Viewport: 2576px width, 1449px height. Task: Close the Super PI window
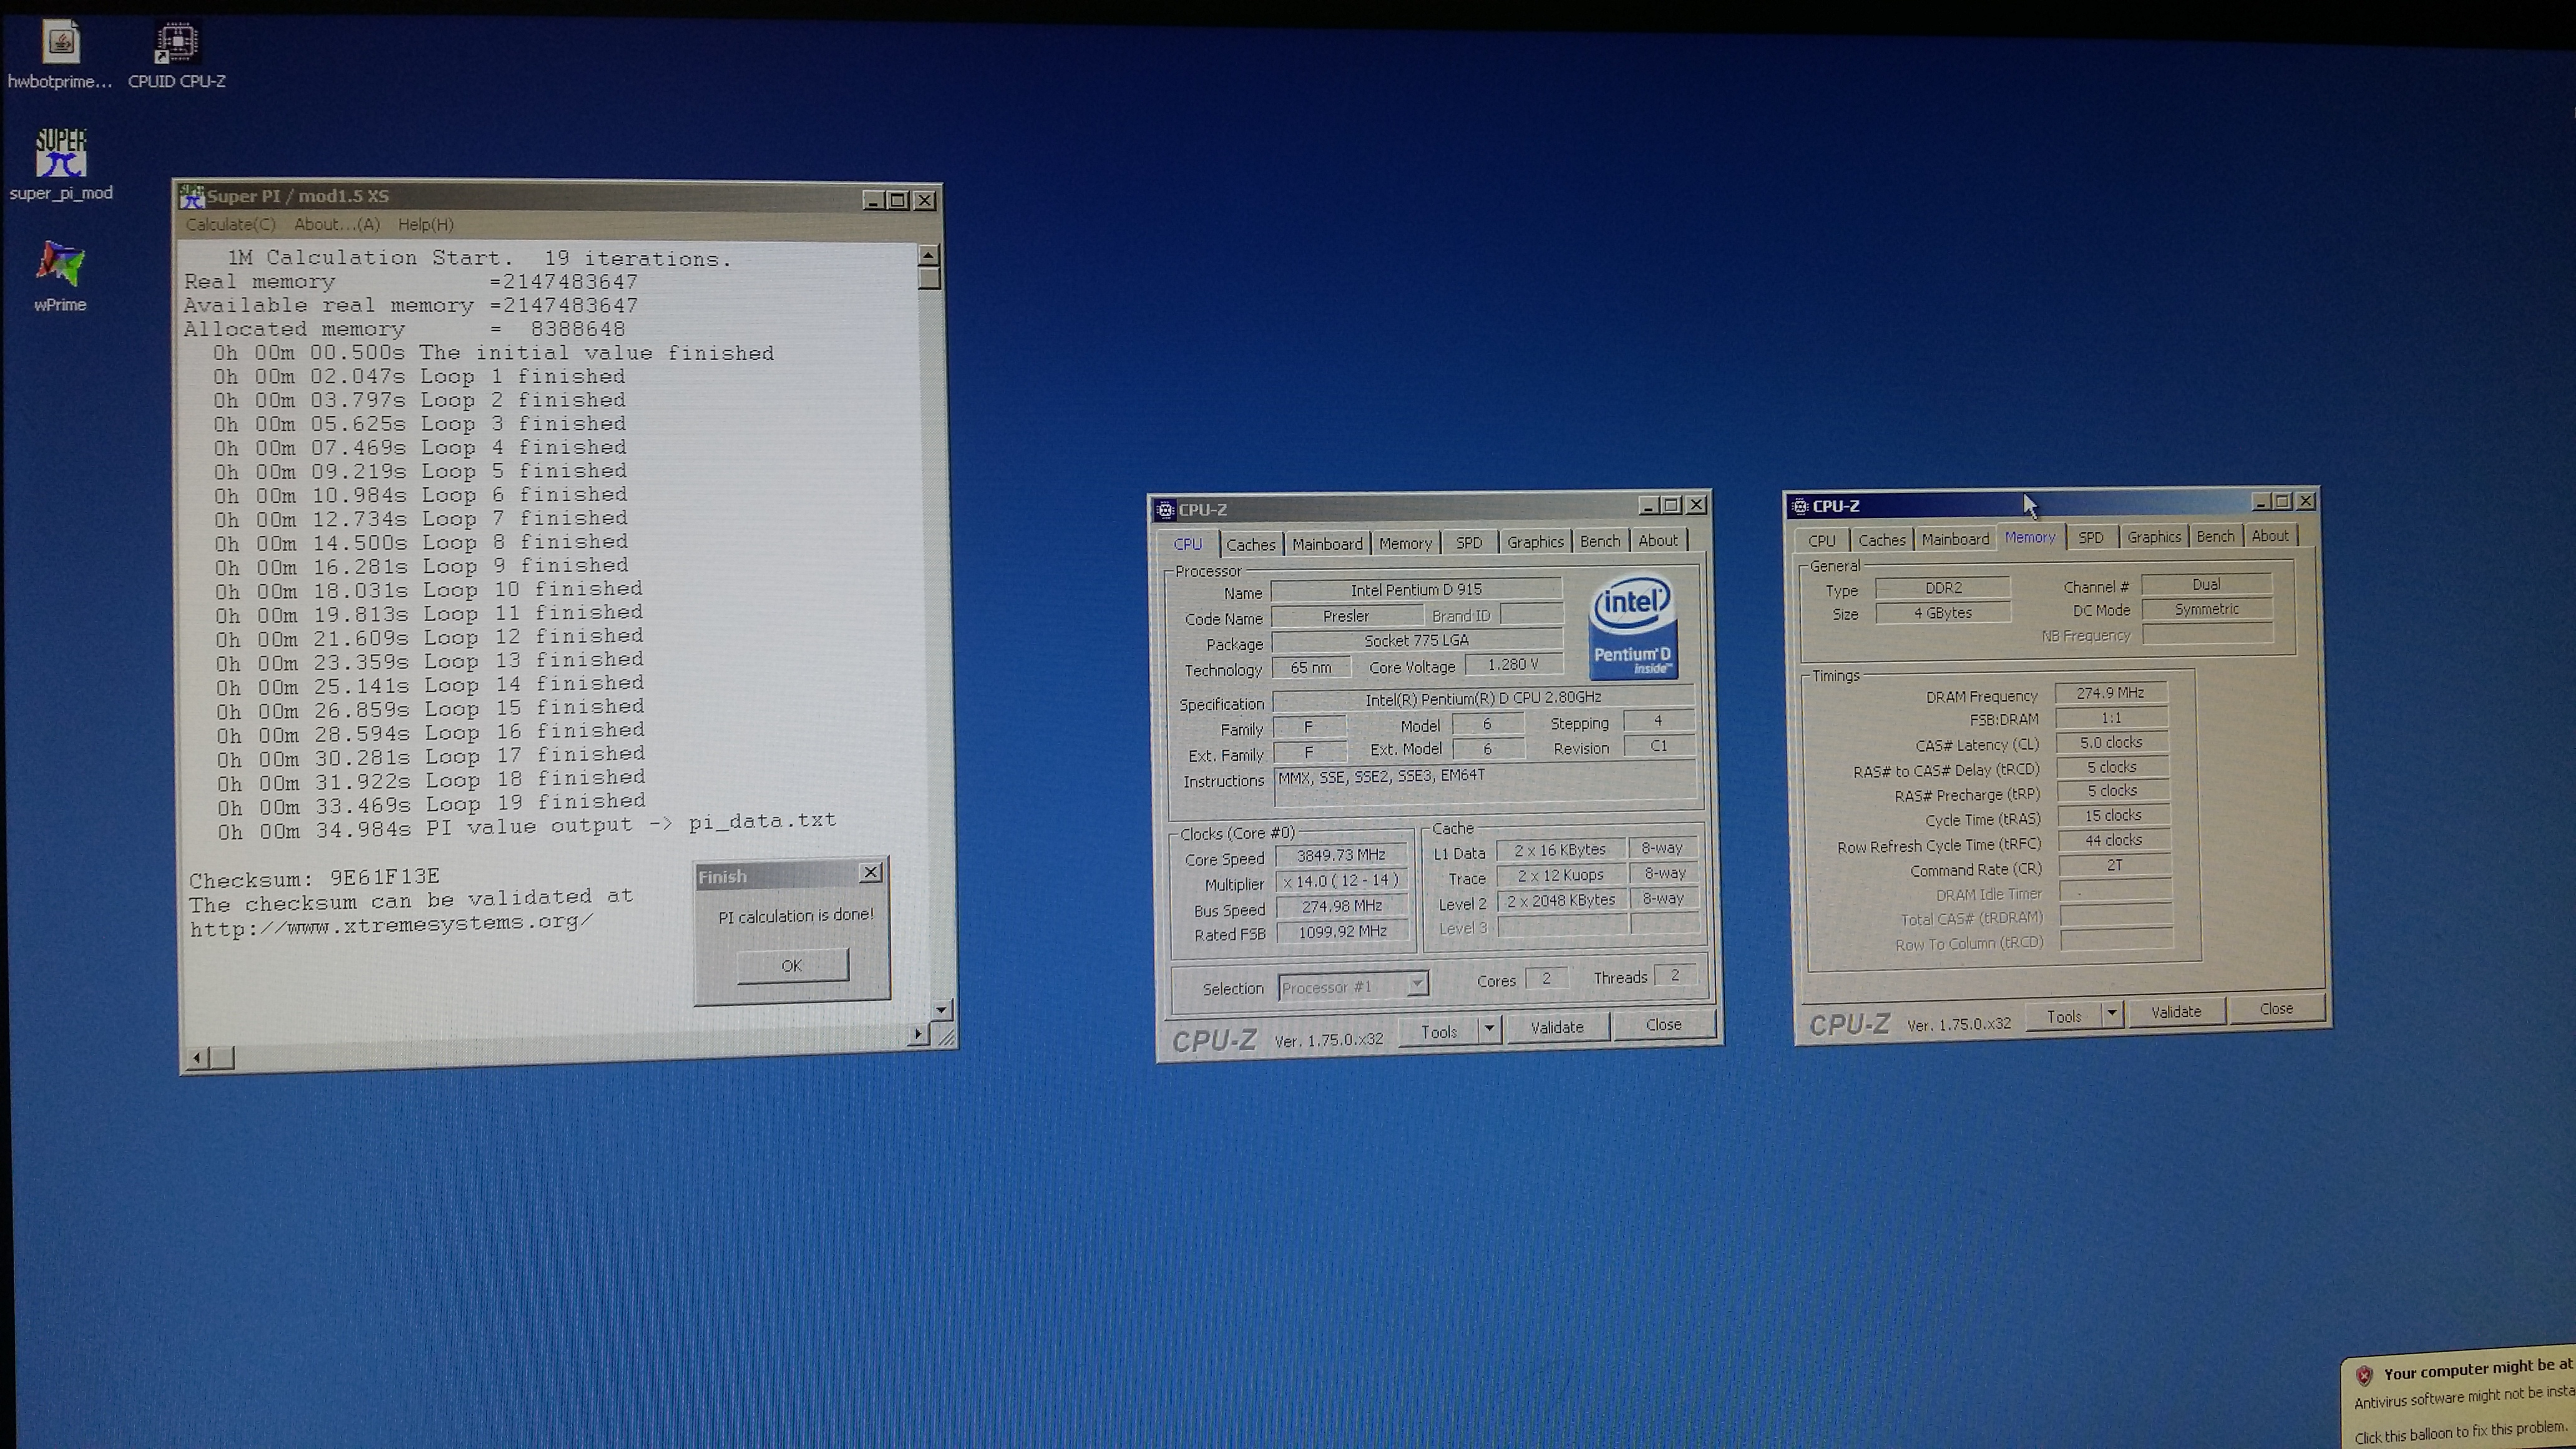(x=925, y=200)
